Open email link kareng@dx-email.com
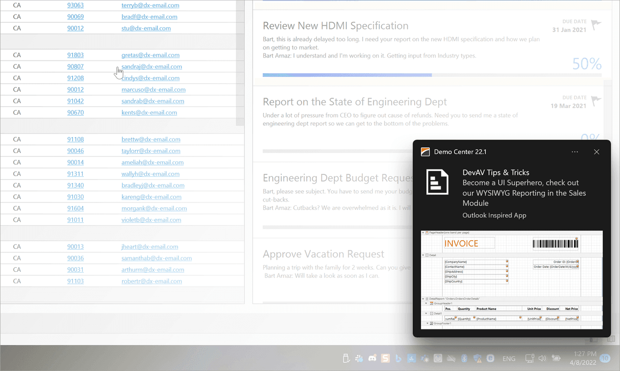This screenshot has width=620, height=371. pos(152,197)
